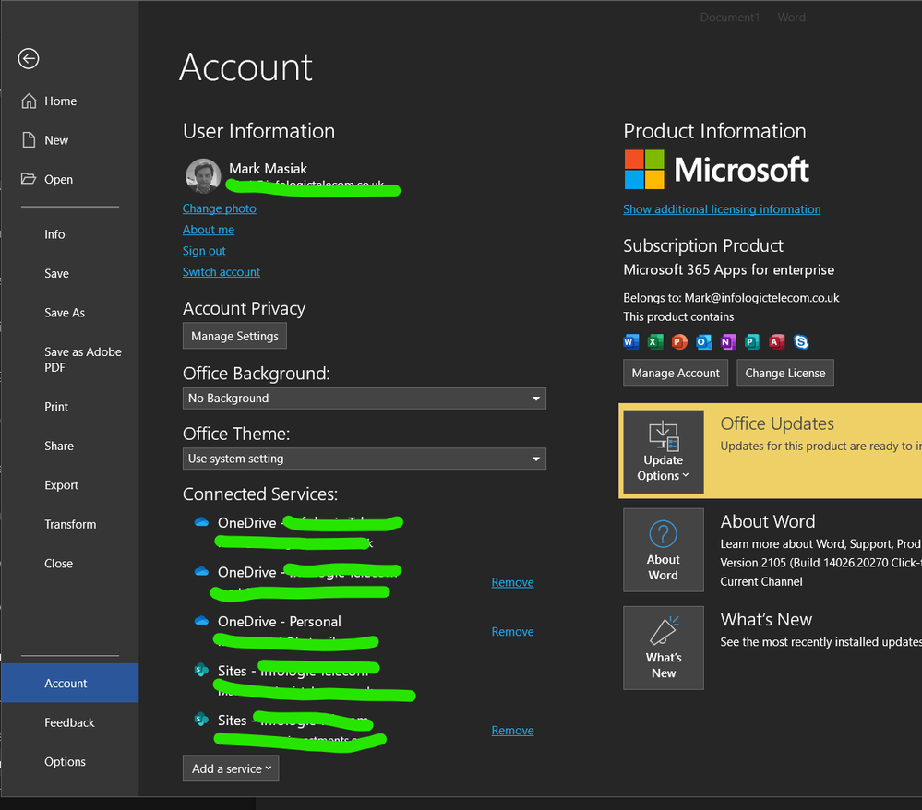Click the Current Channel text

761,581
